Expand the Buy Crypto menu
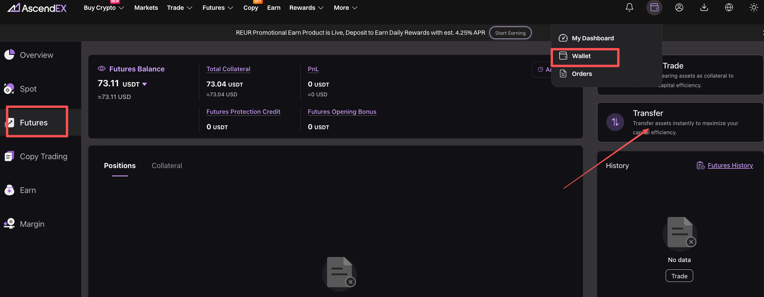Viewport: 764px width, 297px height. [x=103, y=8]
